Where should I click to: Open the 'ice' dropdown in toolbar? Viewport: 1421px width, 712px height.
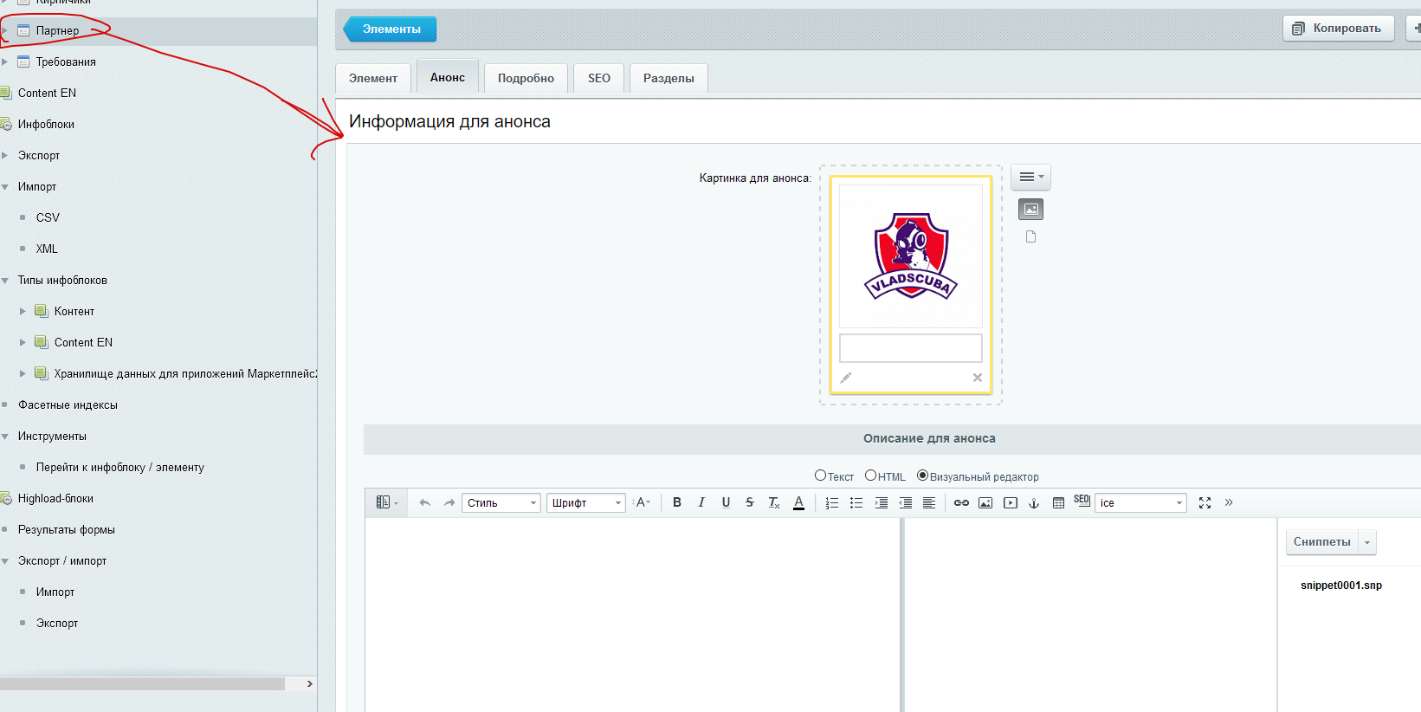pyautogui.click(x=1140, y=502)
